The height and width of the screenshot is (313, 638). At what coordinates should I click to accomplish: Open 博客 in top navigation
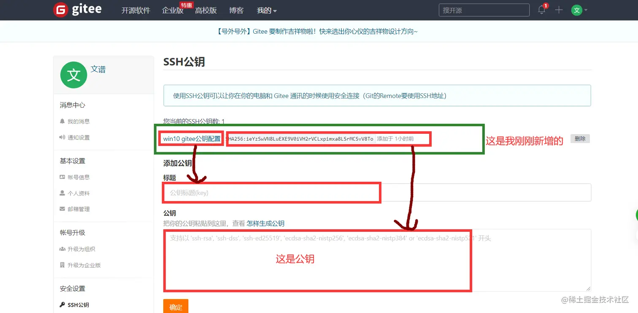(x=236, y=11)
